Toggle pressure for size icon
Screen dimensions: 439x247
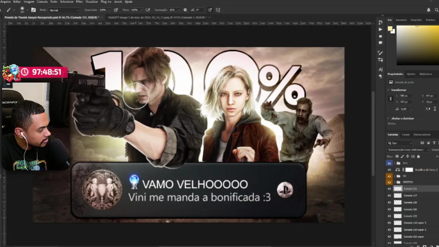210,10
